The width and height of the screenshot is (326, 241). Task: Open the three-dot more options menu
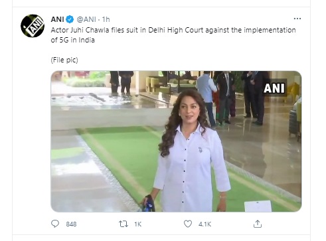[x=297, y=19]
